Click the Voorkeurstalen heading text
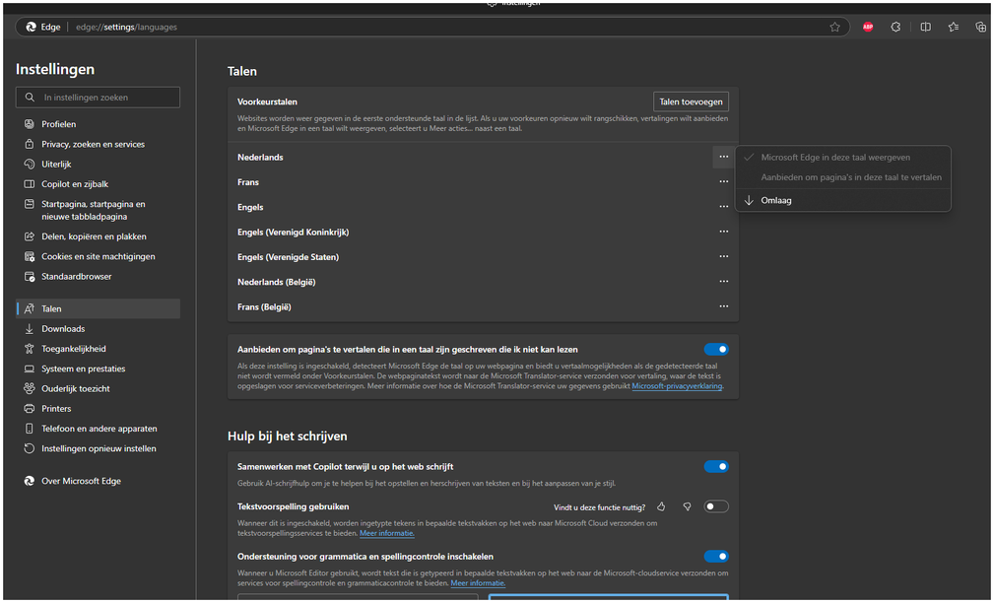Viewport: 994px width, 603px height. coord(267,101)
